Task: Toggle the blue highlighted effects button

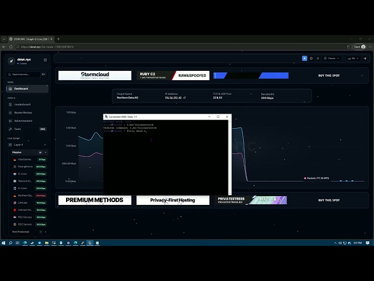Action: click(304, 59)
